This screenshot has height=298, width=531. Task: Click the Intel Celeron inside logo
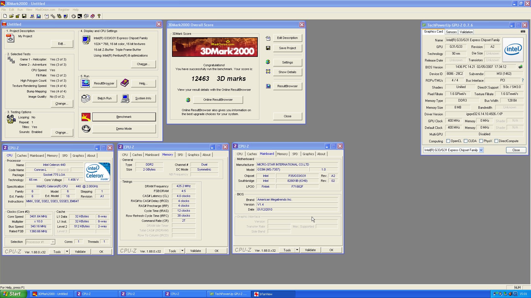coord(97,172)
